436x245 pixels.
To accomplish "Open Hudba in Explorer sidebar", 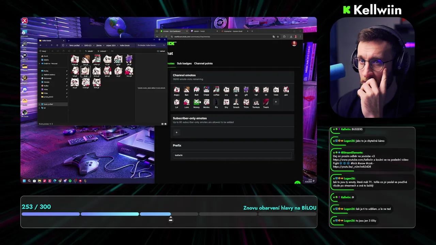I will pos(45,86).
